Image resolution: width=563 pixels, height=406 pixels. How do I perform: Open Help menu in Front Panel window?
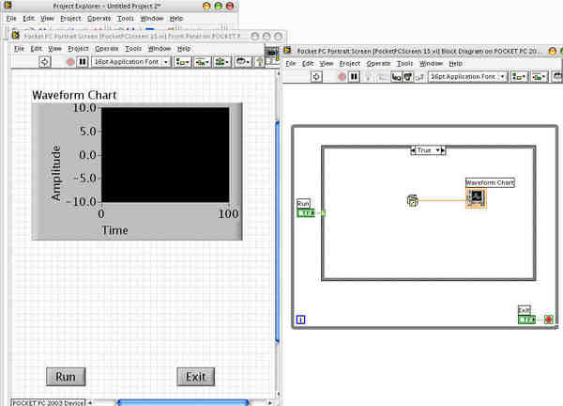coord(184,49)
